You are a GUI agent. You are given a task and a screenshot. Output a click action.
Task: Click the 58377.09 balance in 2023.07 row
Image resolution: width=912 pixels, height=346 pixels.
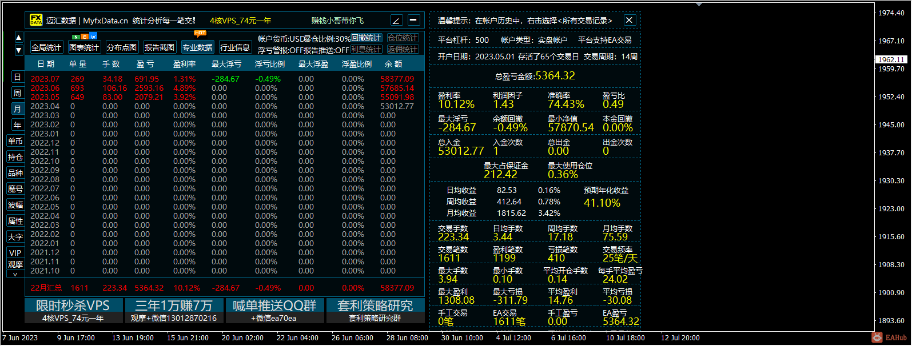pos(397,79)
